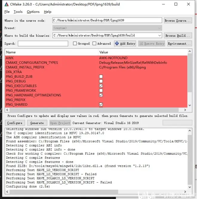The width and height of the screenshot is (197, 199).
Task: Click 'The C compiler identification' log line
Action: [55, 133]
